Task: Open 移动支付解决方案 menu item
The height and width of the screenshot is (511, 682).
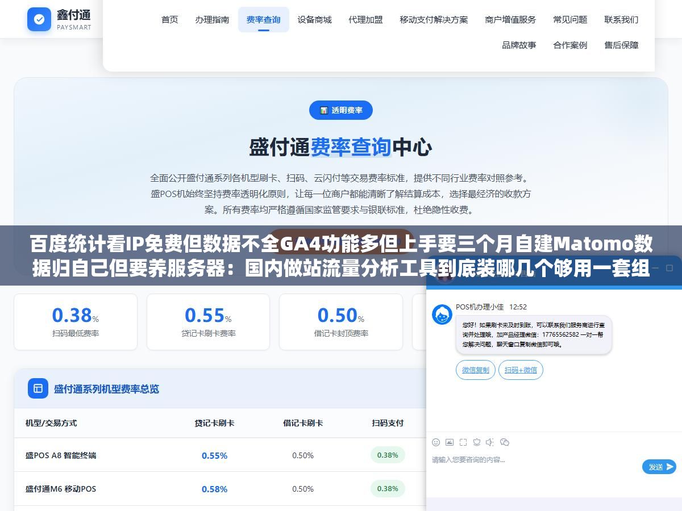Action: click(434, 19)
